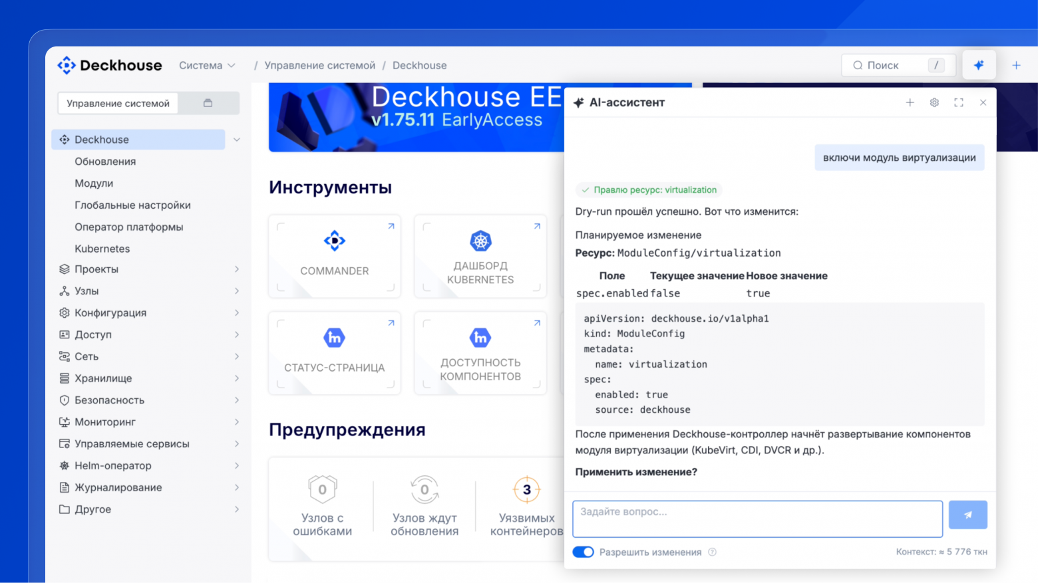Open external link arrow on Дашборд Kubernetes card
Image resolution: width=1038 pixels, height=583 pixels.
coord(537,226)
